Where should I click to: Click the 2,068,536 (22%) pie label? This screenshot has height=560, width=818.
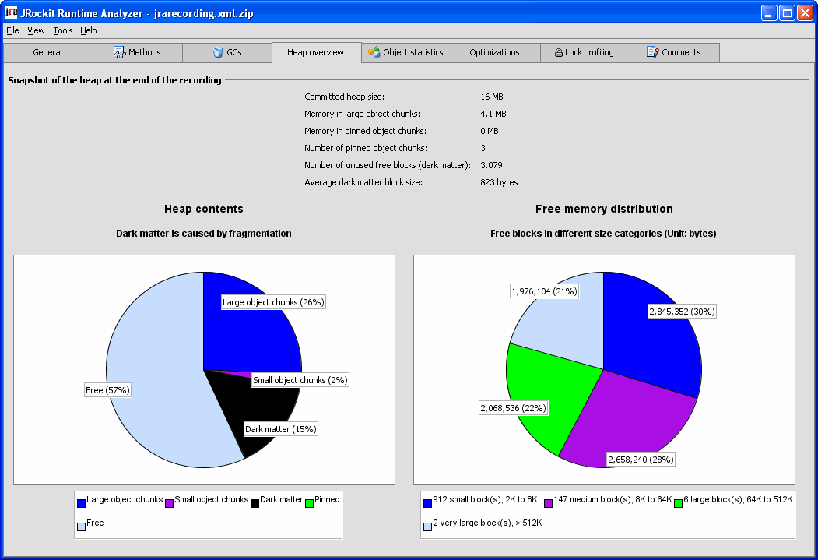click(x=514, y=408)
